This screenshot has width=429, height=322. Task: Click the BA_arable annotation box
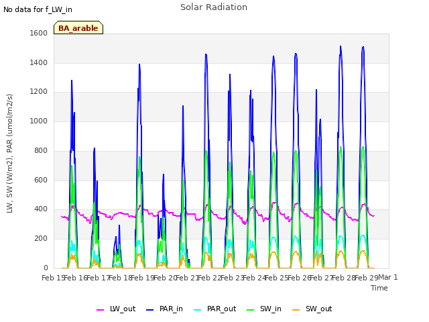pos(78,28)
